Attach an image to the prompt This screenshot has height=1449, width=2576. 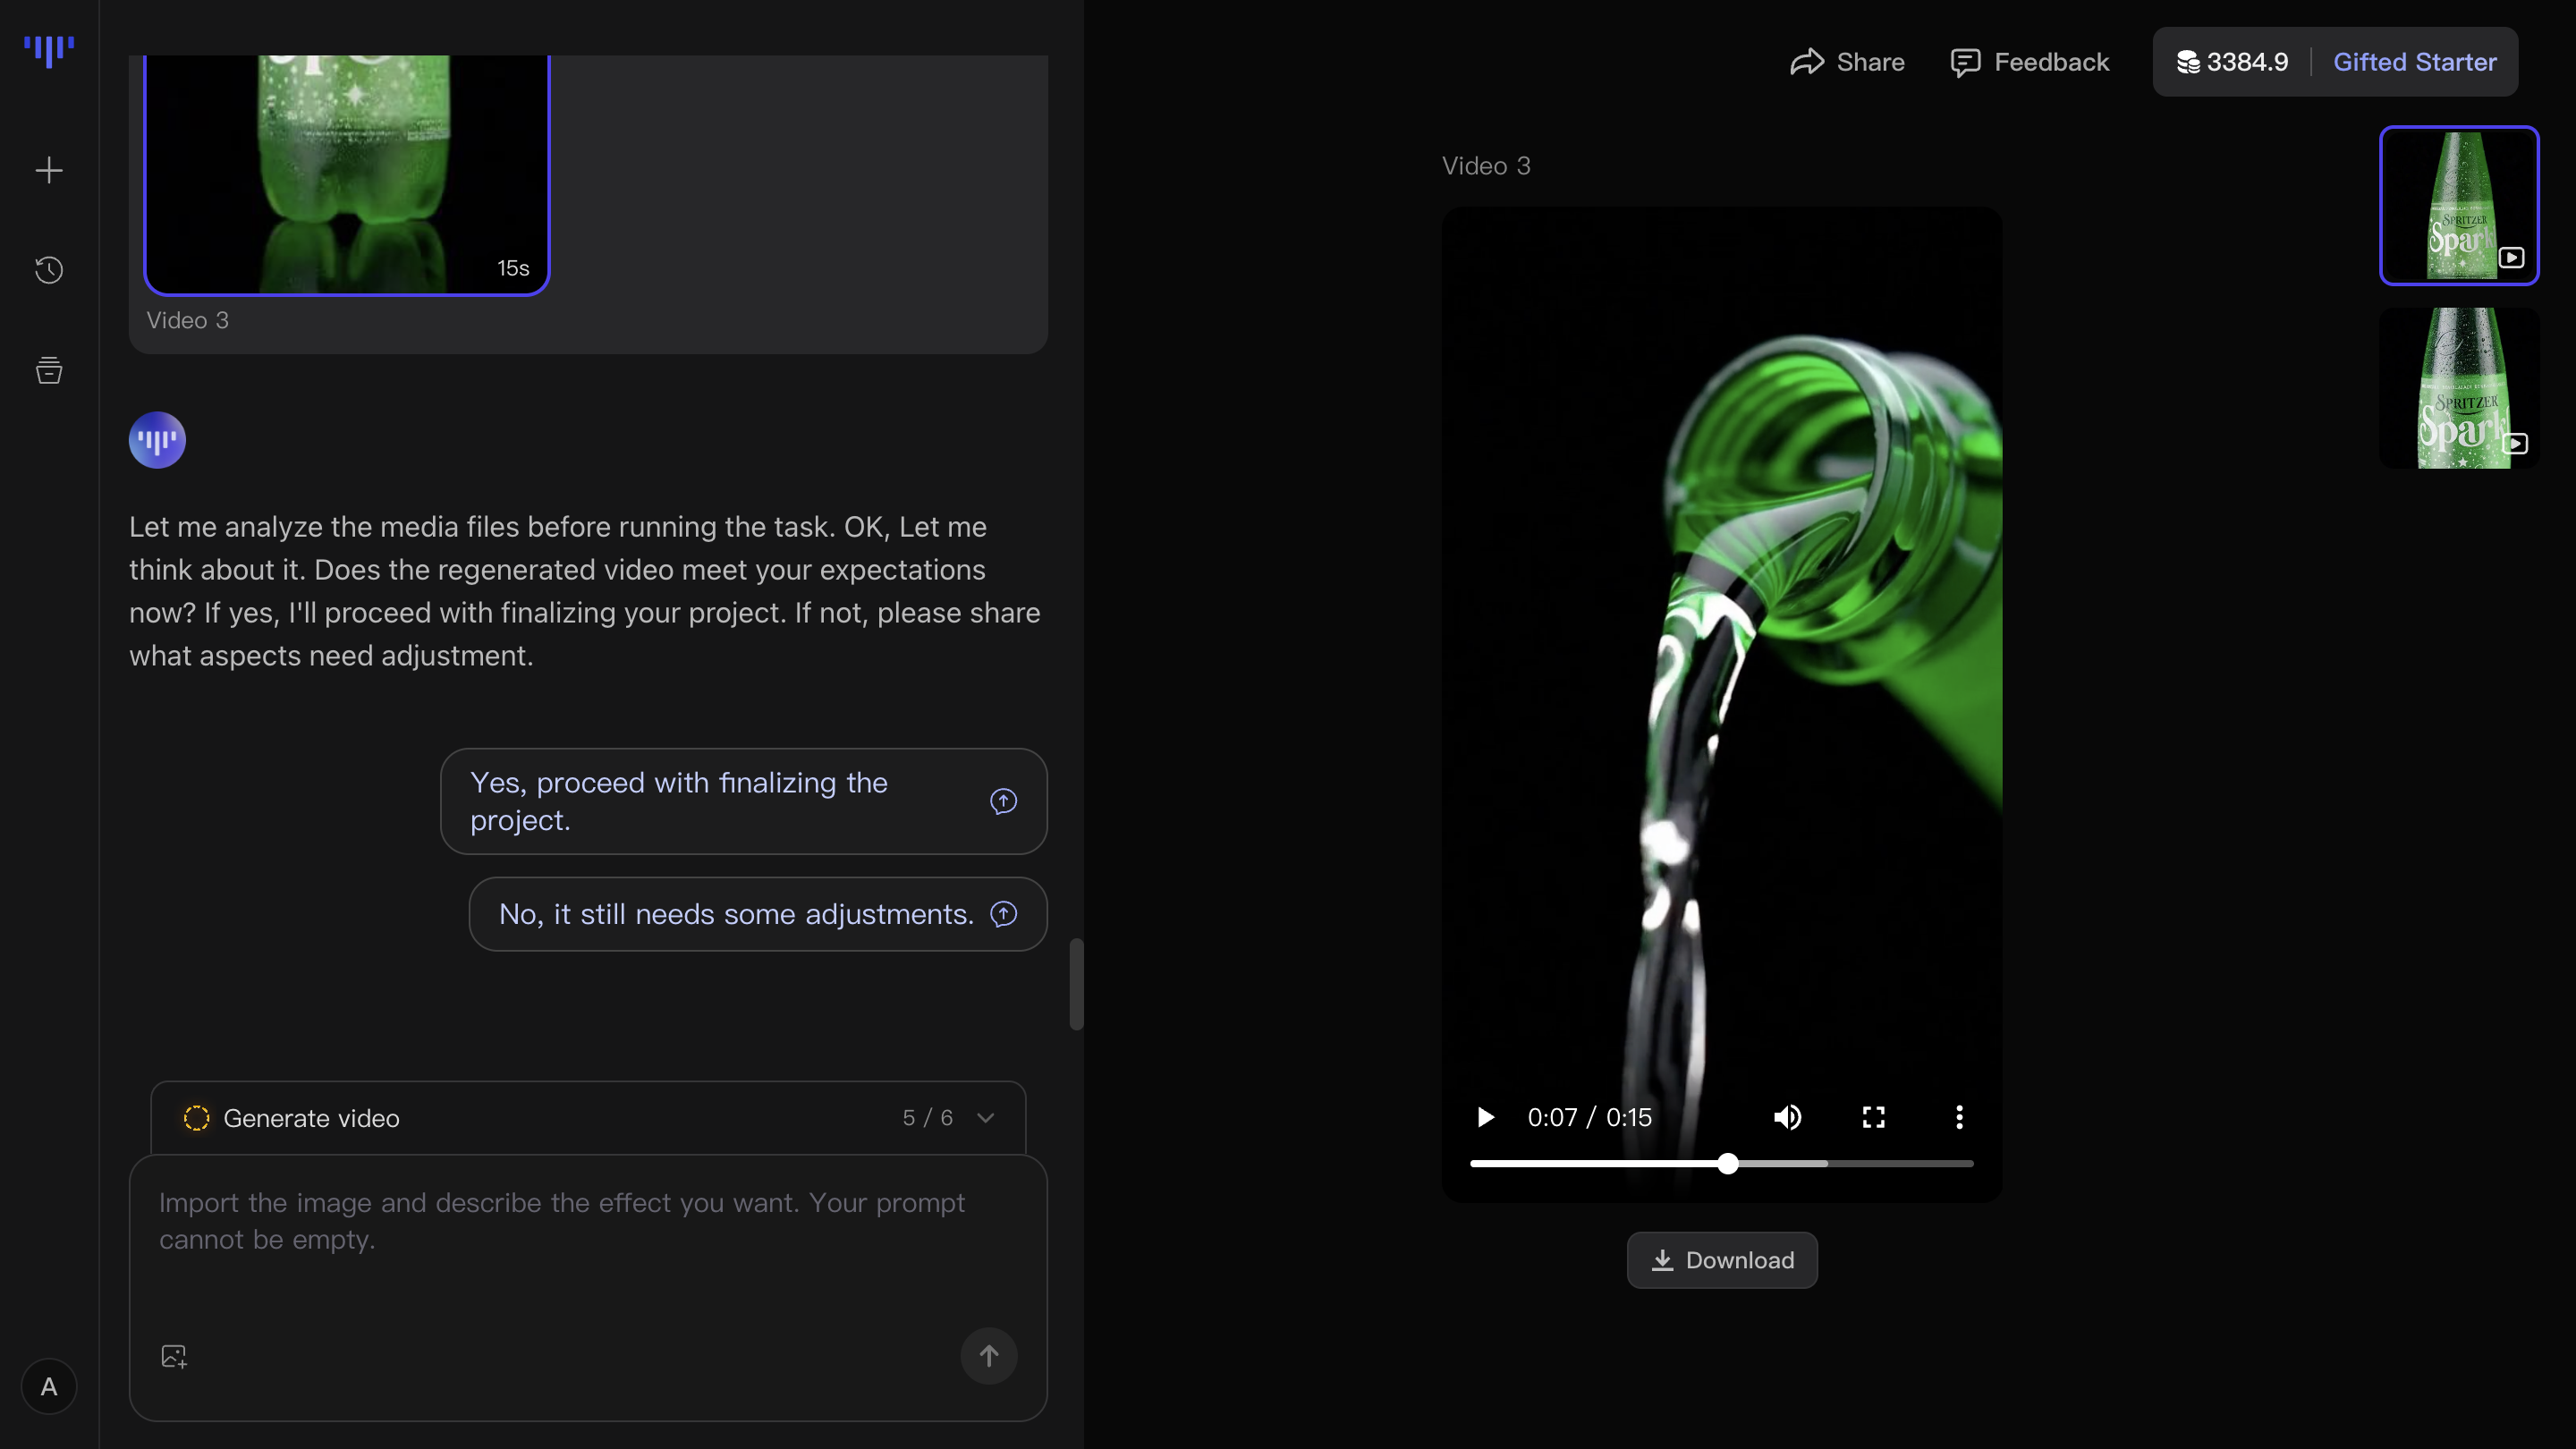click(173, 1355)
